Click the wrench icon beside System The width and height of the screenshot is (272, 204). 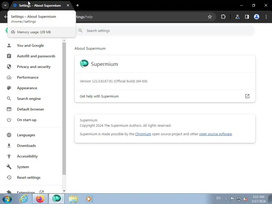tap(9, 167)
